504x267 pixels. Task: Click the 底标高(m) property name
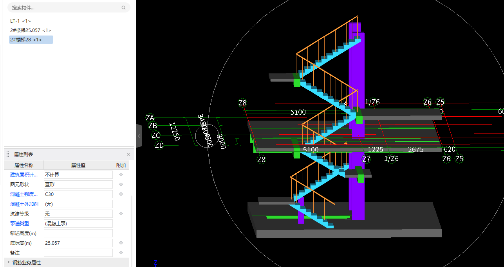click(x=21, y=243)
